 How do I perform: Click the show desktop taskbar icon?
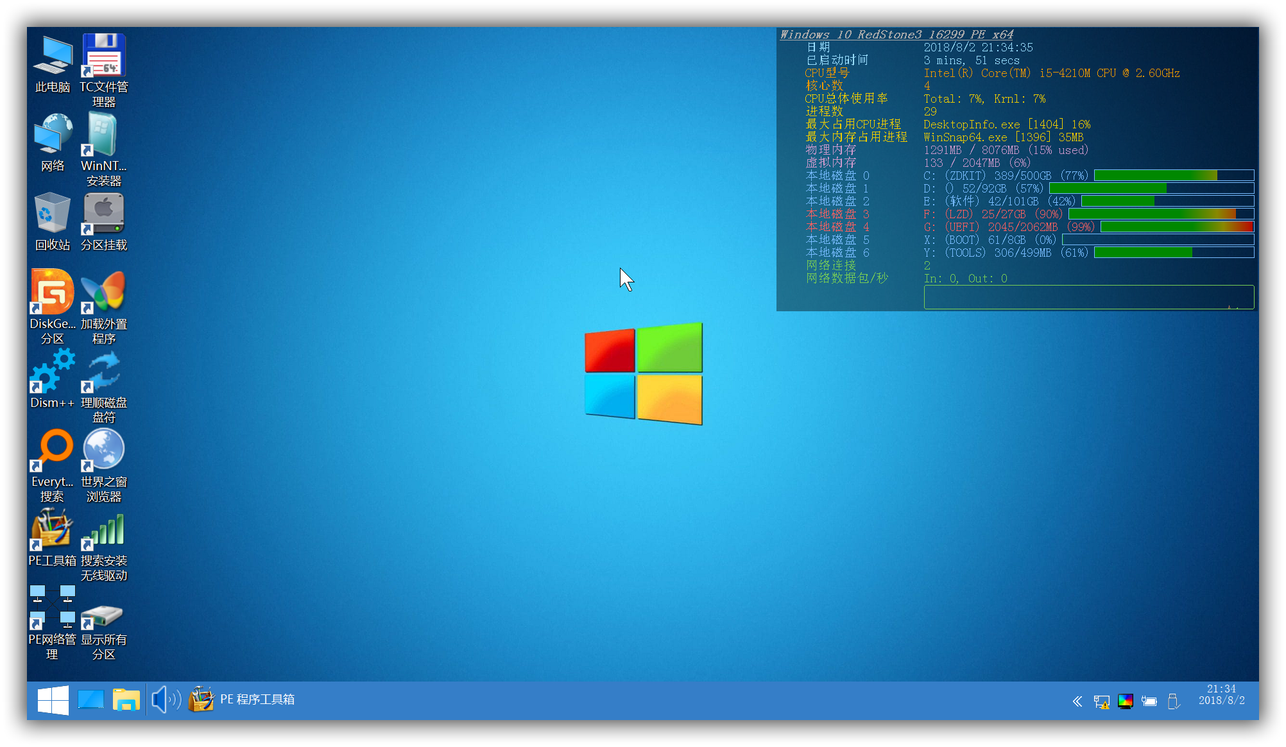(x=90, y=700)
